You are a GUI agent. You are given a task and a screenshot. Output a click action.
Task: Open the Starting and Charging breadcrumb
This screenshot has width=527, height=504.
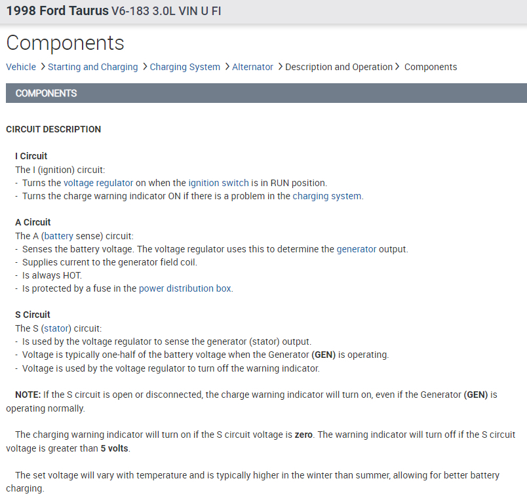[92, 67]
